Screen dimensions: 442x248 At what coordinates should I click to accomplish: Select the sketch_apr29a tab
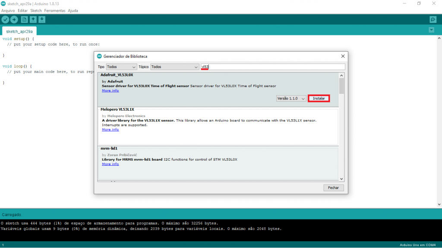[19, 31]
